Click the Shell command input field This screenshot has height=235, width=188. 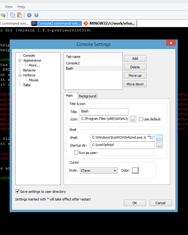122,138
